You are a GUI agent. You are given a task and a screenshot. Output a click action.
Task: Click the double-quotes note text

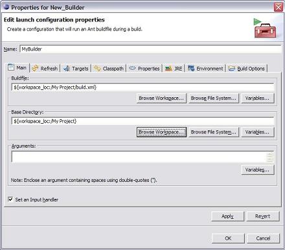[84, 180]
